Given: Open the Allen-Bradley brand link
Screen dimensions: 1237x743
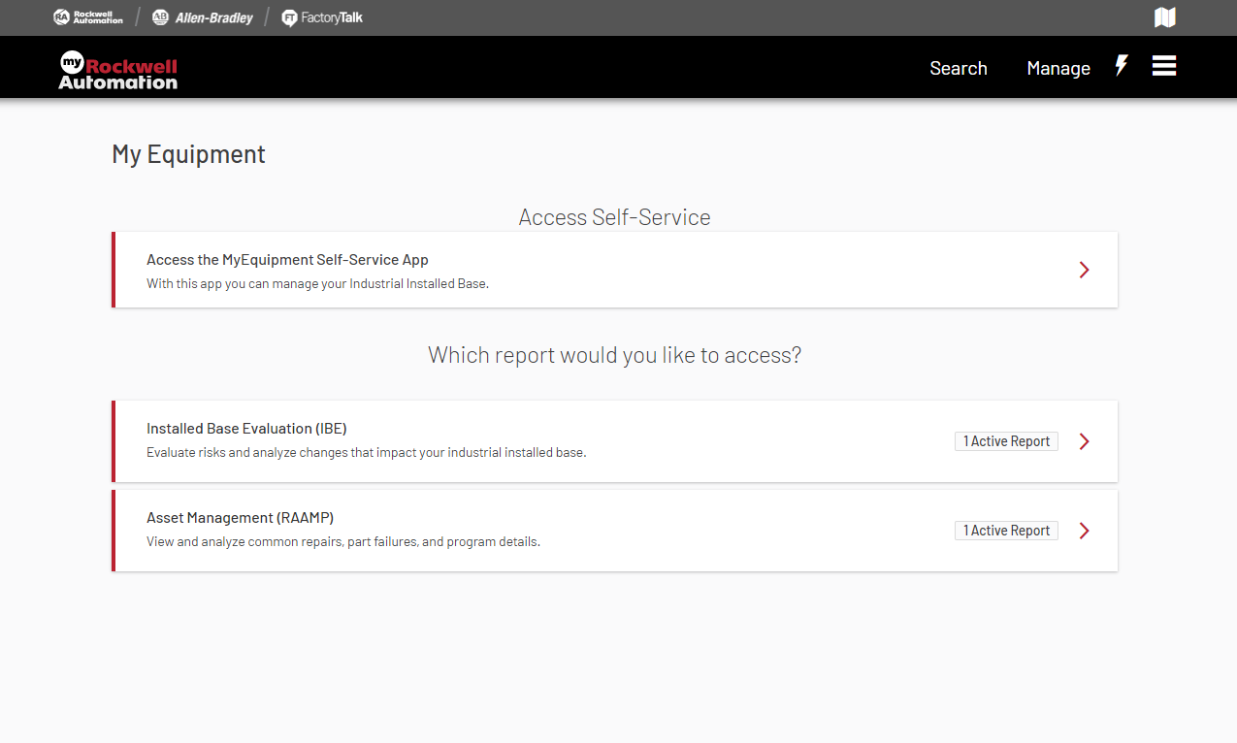Looking at the screenshot, I should pyautogui.click(x=203, y=17).
